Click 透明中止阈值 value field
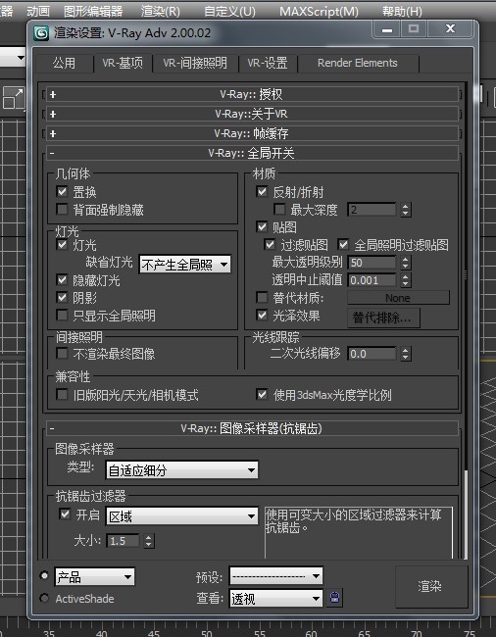This screenshot has height=637, width=496. pos(372,280)
